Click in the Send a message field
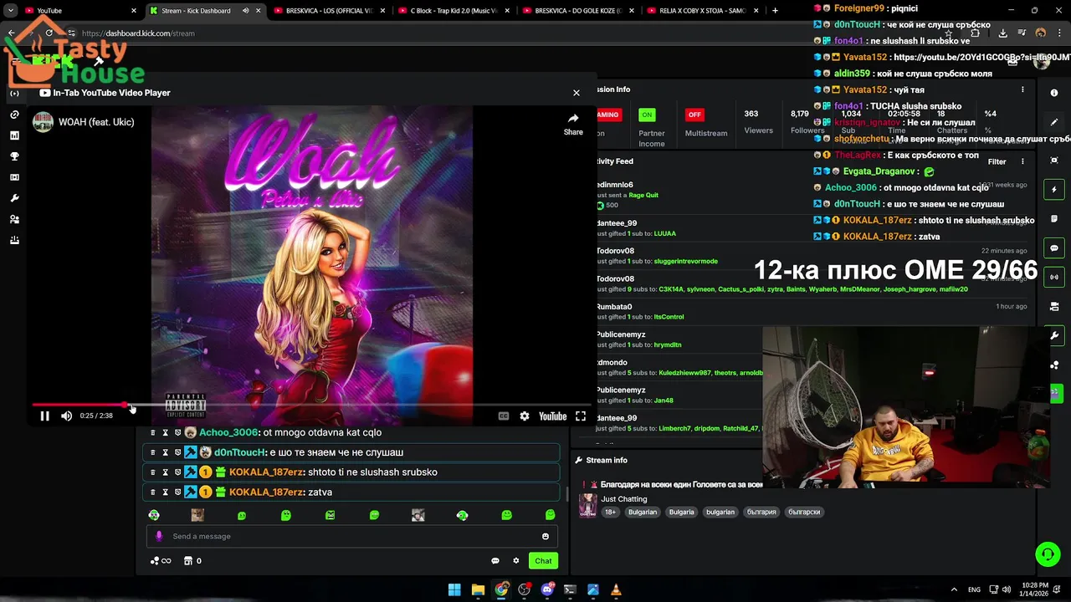Screen dimensions: 1071x602 (x=351, y=537)
